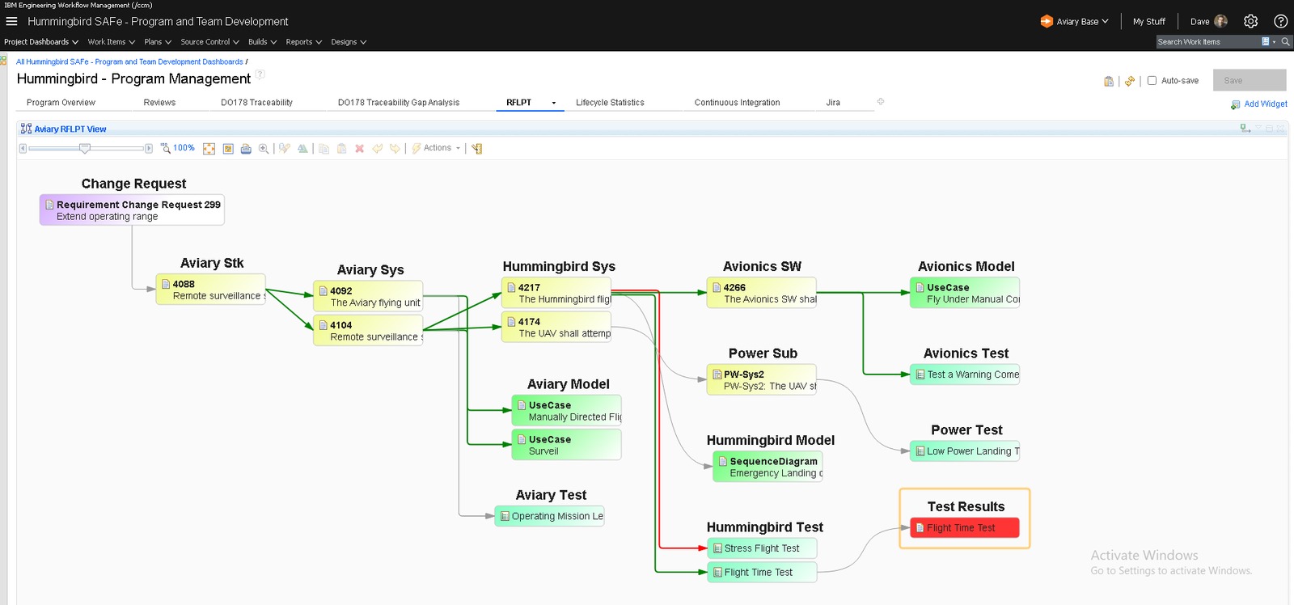Click the clipboard icon beside refresh
1294x605 pixels.
tap(1109, 81)
